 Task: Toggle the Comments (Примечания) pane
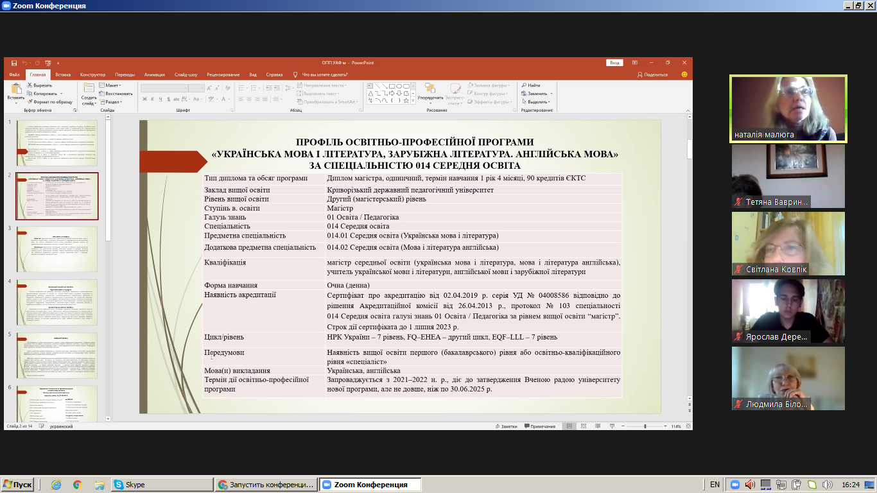pyautogui.click(x=539, y=426)
